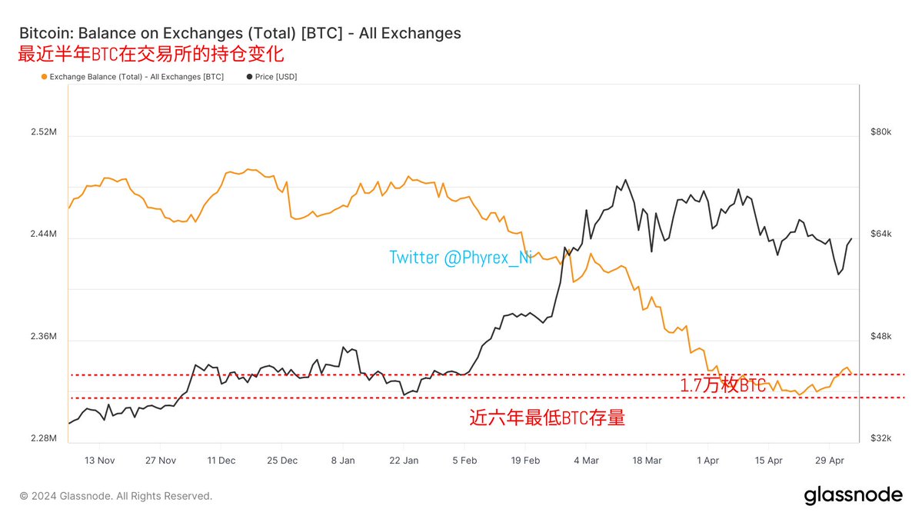Click the © 2024 Glassnode copyright text

(115, 496)
